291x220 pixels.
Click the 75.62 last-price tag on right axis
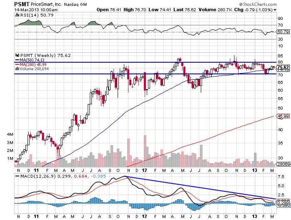pos(283,67)
